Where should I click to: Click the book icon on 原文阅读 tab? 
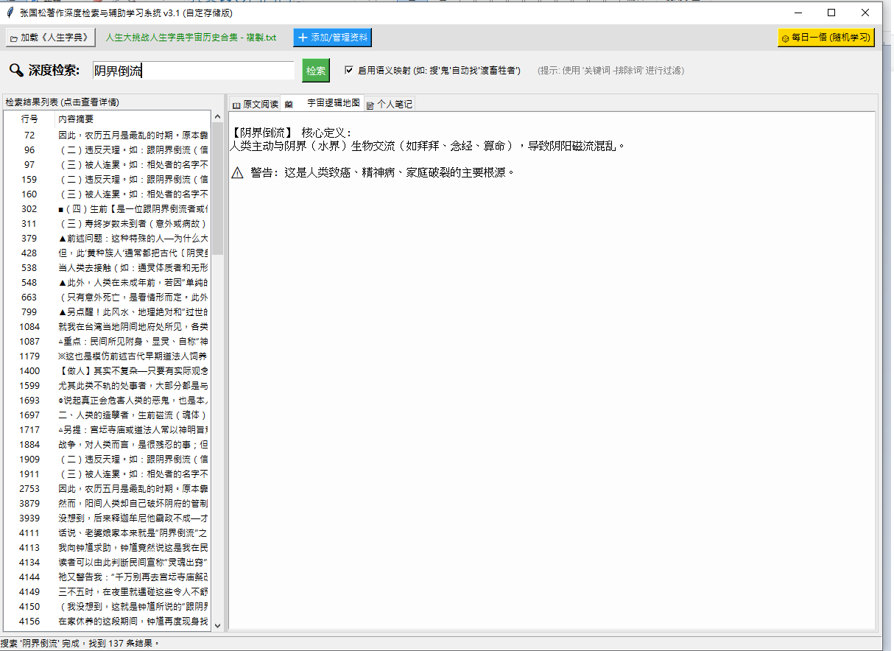coord(236,105)
